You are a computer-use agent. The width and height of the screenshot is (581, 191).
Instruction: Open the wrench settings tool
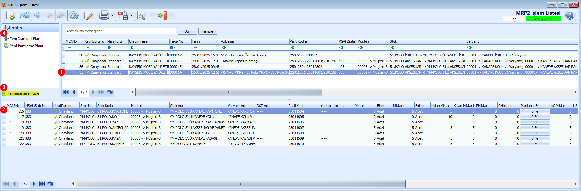point(141,15)
